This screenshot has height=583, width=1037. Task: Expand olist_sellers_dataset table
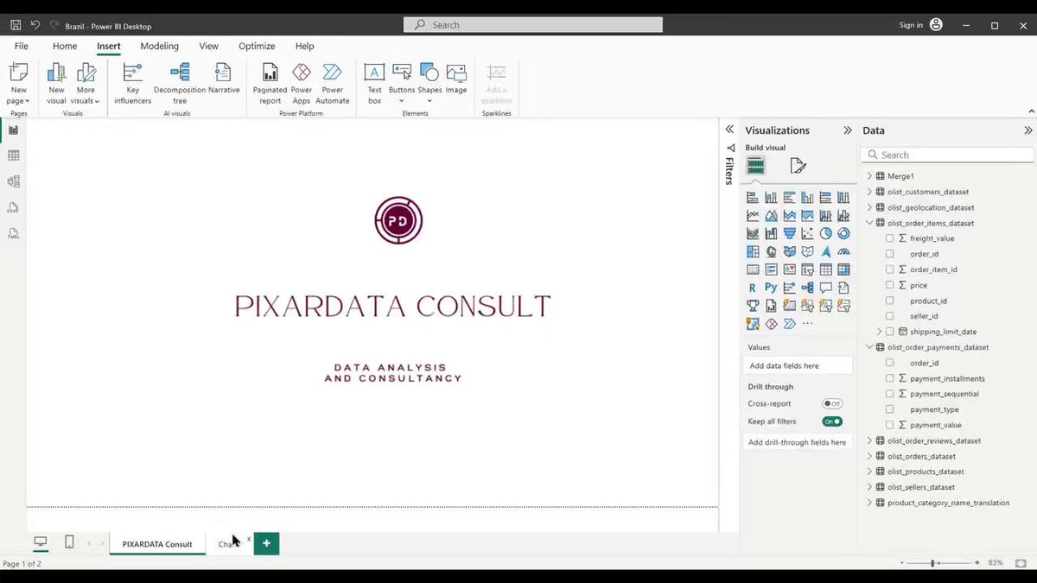pyautogui.click(x=870, y=487)
